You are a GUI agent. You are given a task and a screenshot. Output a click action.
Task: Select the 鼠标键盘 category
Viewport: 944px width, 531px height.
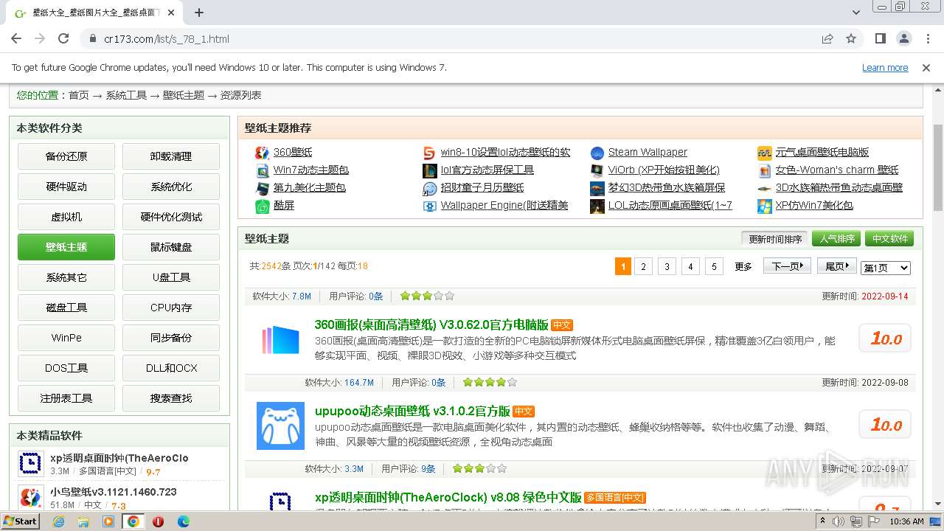[171, 247]
